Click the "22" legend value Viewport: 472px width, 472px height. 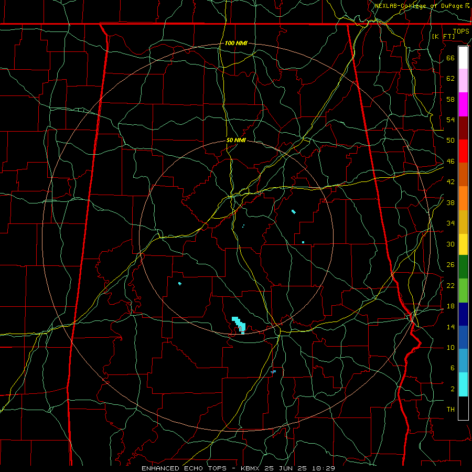[x=450, y=285]
